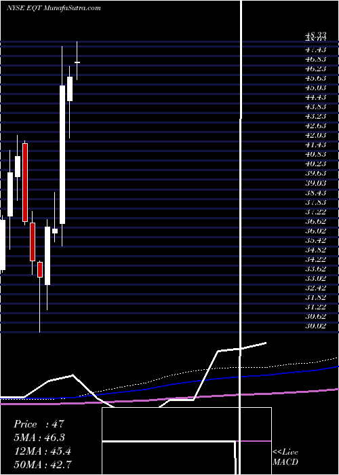Image resolution: width=339 pixels, height=475 pixels.
Task: Click the 47.43 price axis label
Action: tap(315, 50)
